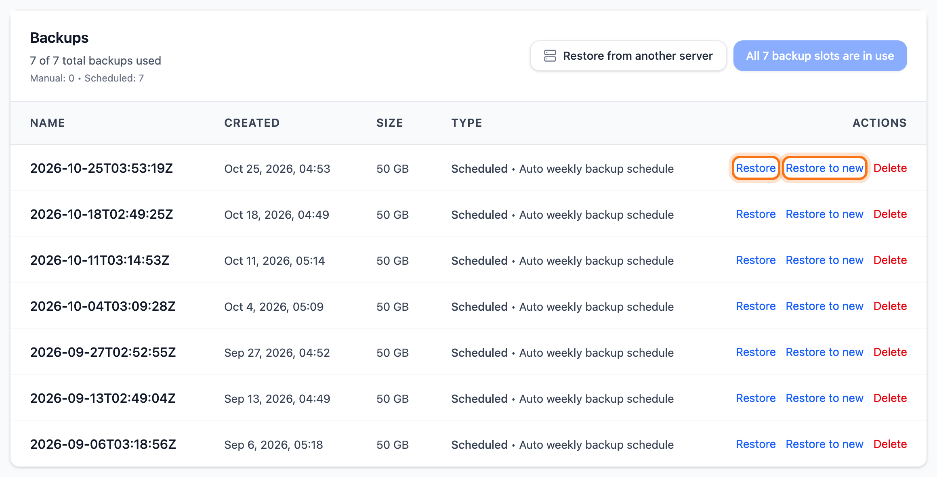Click 50 GB size in 2026-09-13T02:49:04Z row
This screenshot has width=937, height=477.
[393, 399]
